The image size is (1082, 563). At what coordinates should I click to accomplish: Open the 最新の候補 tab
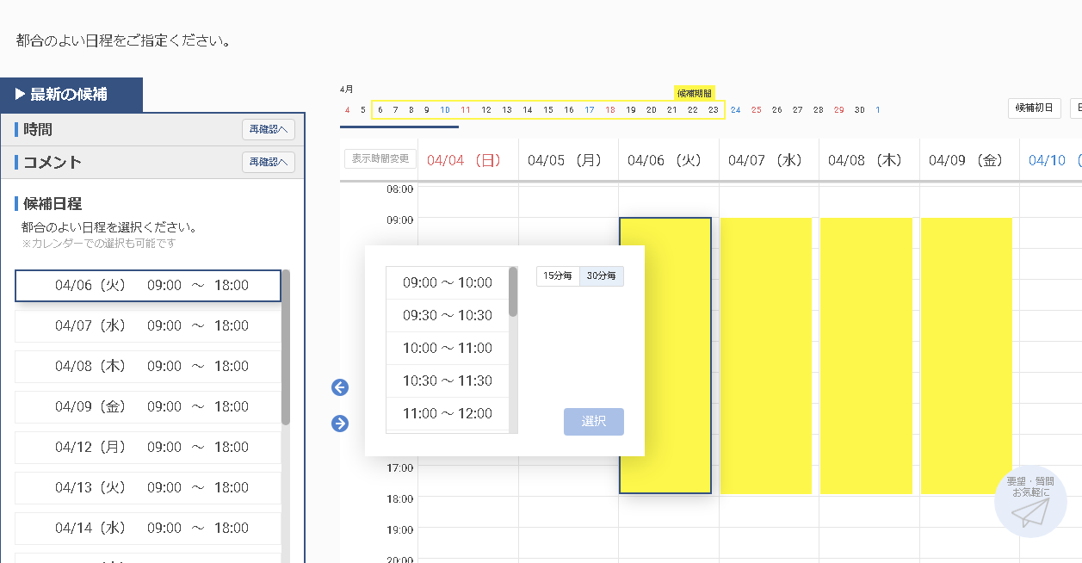pos(71,95)
